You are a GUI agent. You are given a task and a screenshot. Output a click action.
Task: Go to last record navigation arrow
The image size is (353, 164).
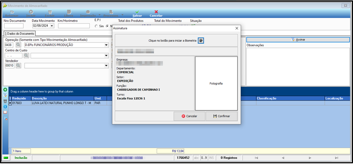pos(337,158)
